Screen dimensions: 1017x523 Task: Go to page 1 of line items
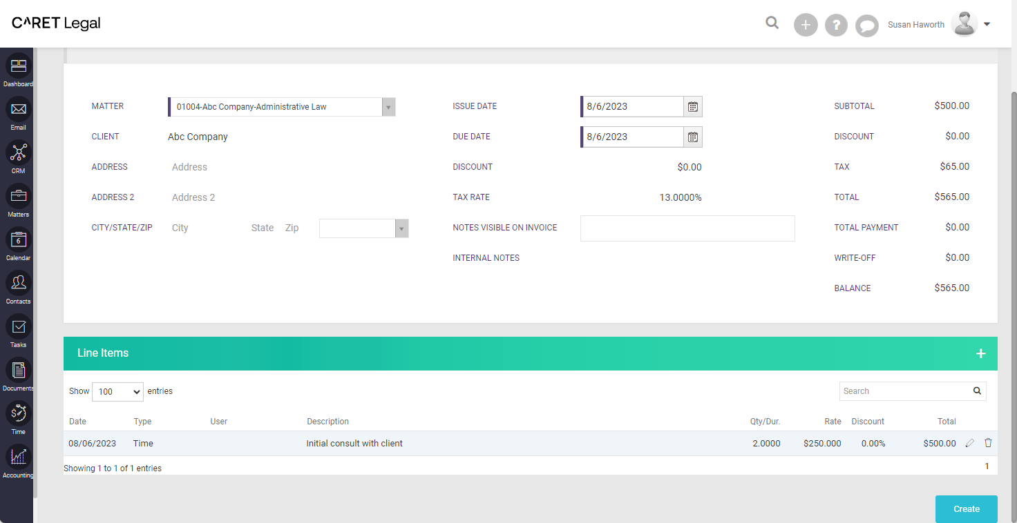point(987,466)
